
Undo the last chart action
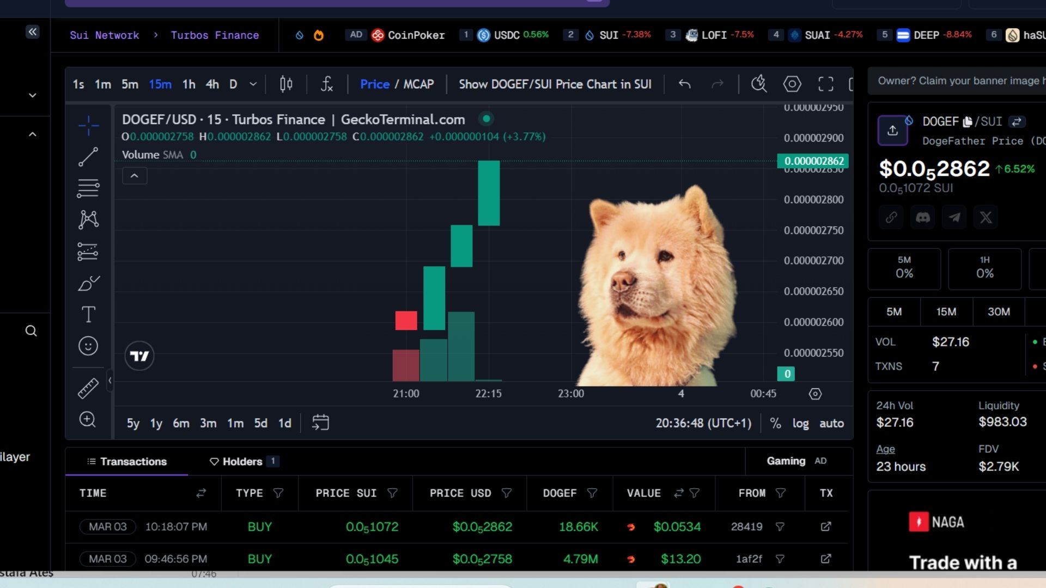pyautogui.click(x=685, y=84)
